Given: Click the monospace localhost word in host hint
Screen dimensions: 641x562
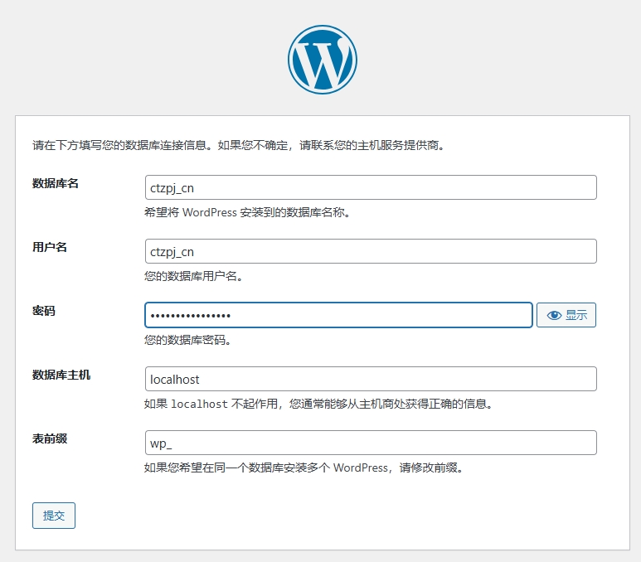Looking at the screenshot, I should pyautogui.click(x=199, y=405).
